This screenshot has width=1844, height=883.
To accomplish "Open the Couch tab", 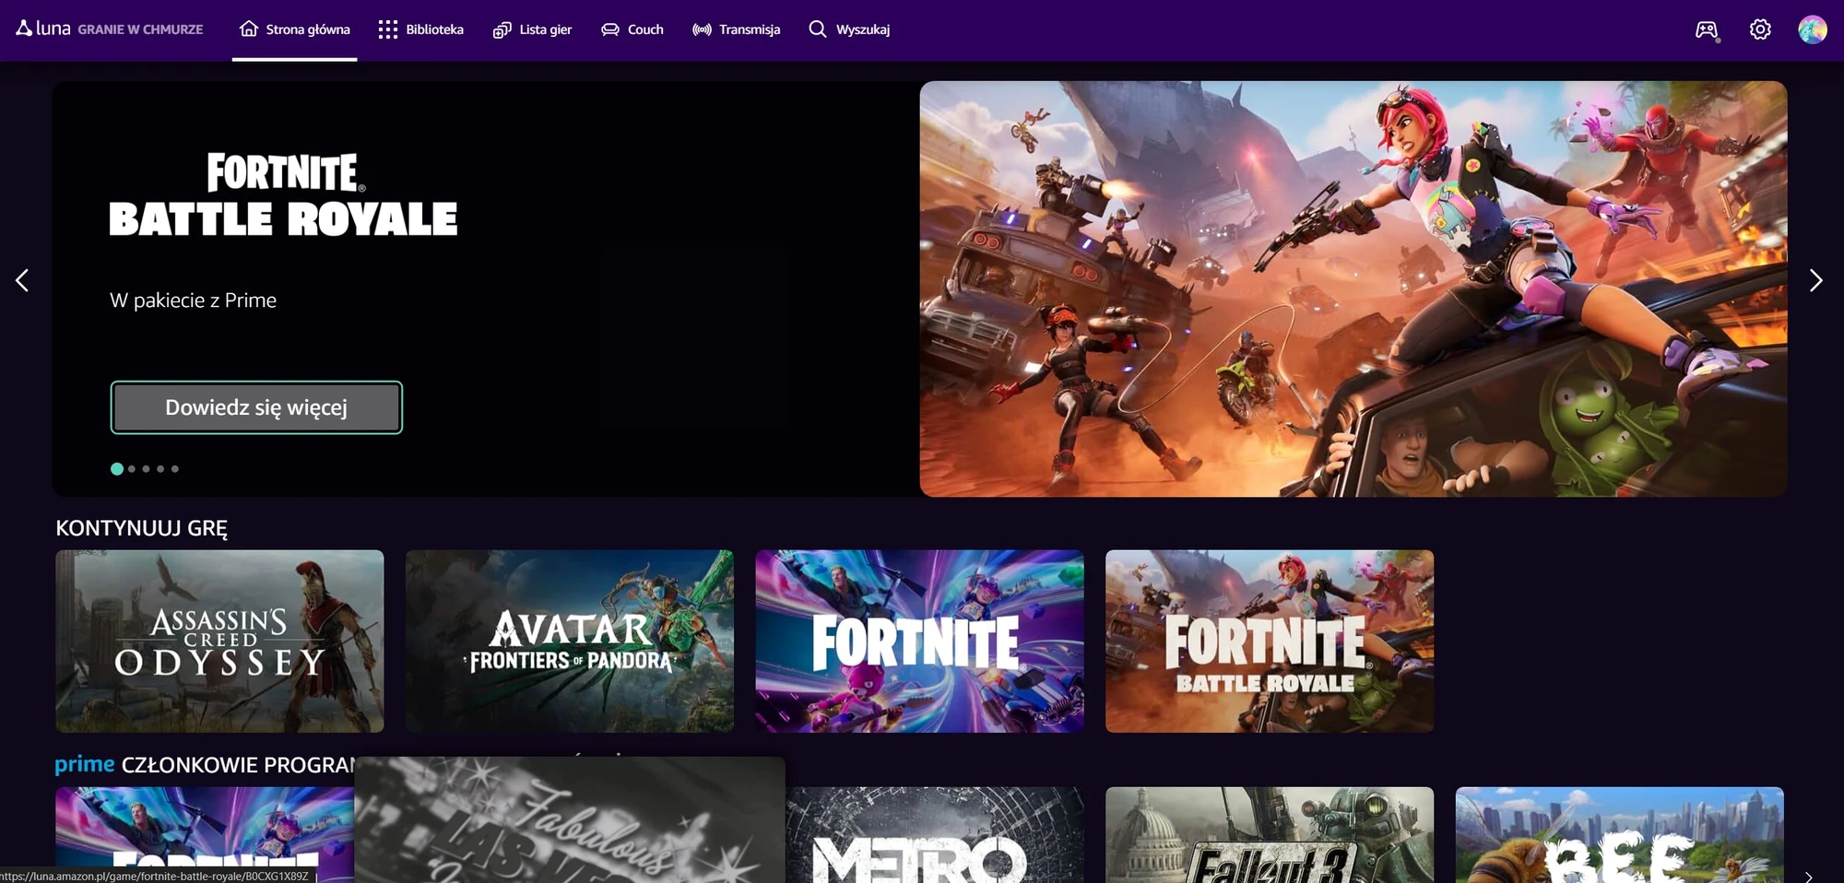I will pos(632,29).
